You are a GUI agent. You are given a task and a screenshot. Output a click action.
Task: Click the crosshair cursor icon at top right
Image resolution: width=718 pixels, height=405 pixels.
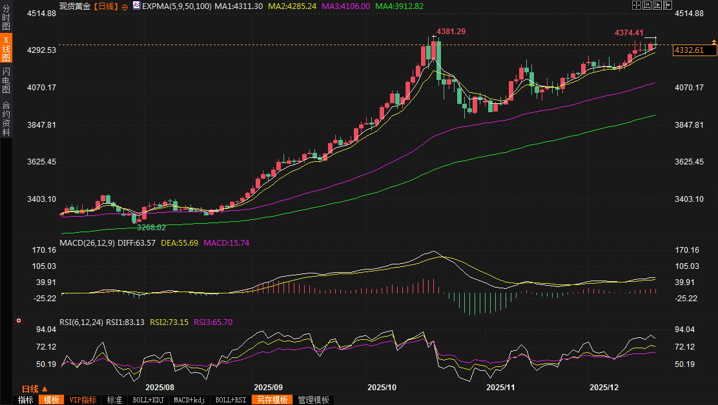pos(636,5)
